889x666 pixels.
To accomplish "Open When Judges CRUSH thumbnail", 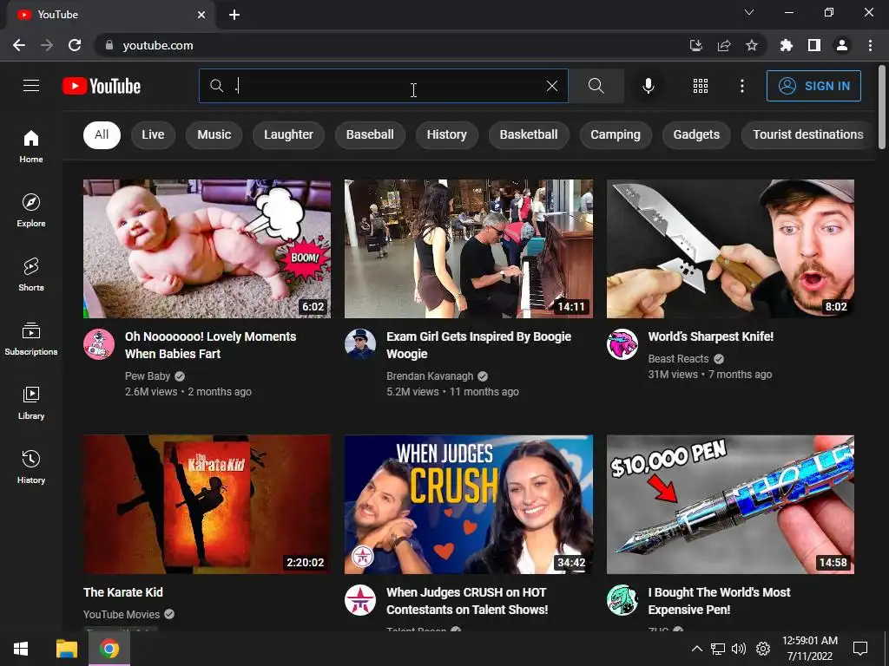I will tap(469, 504).
